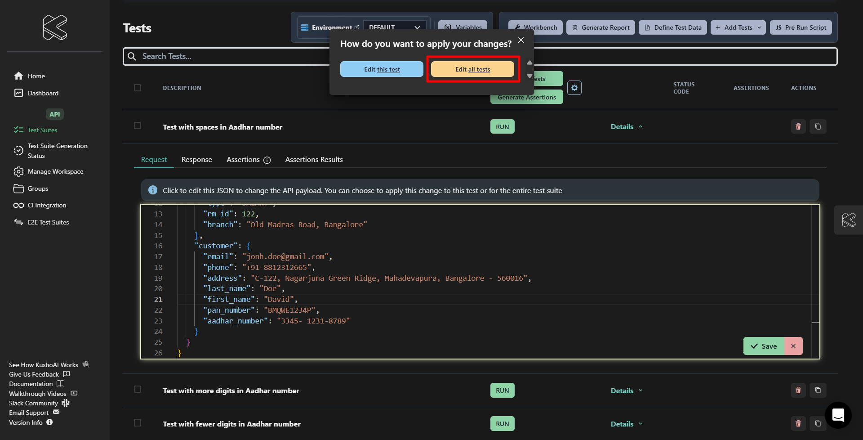Click Edit this test button
Image resolution: width=863 pixels, height=440 pixels.
pos(382,69)
